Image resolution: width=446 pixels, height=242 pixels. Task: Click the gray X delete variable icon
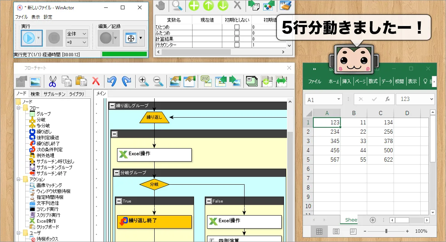click(x=237, y=5)
